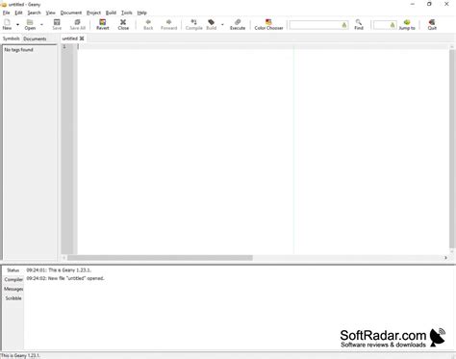Select the Messages tab

click(x=13, y=289)
